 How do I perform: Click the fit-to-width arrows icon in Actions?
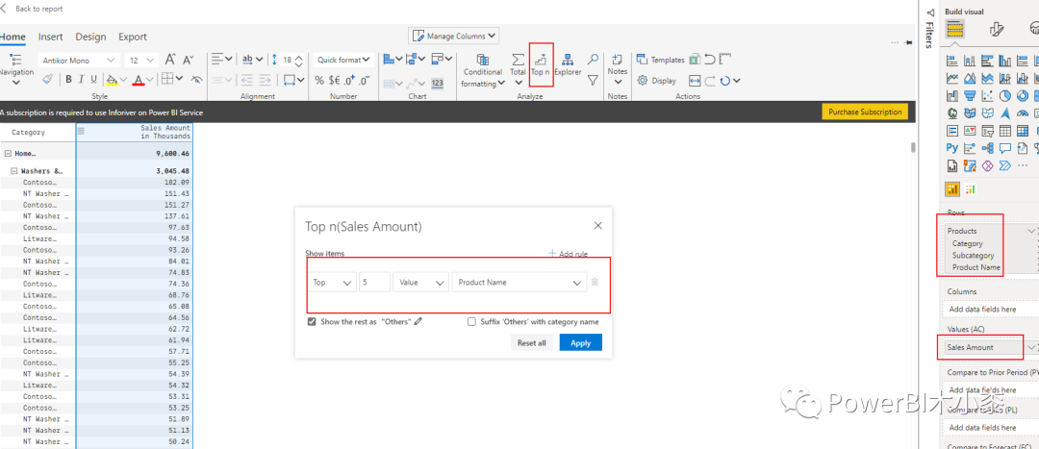[x=695, y=81]
